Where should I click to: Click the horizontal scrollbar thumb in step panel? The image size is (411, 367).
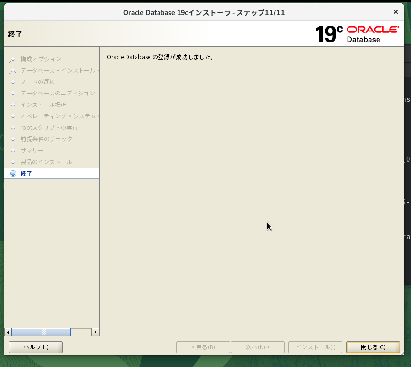[x=41, y=332]
